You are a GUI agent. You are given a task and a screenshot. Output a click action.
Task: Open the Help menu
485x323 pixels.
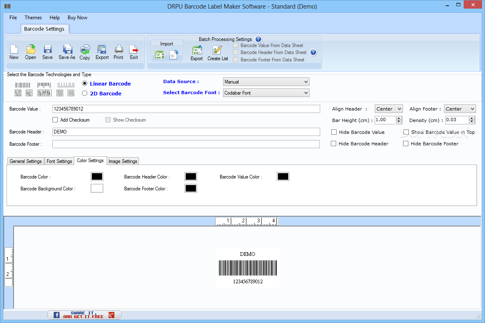[55, 18]
